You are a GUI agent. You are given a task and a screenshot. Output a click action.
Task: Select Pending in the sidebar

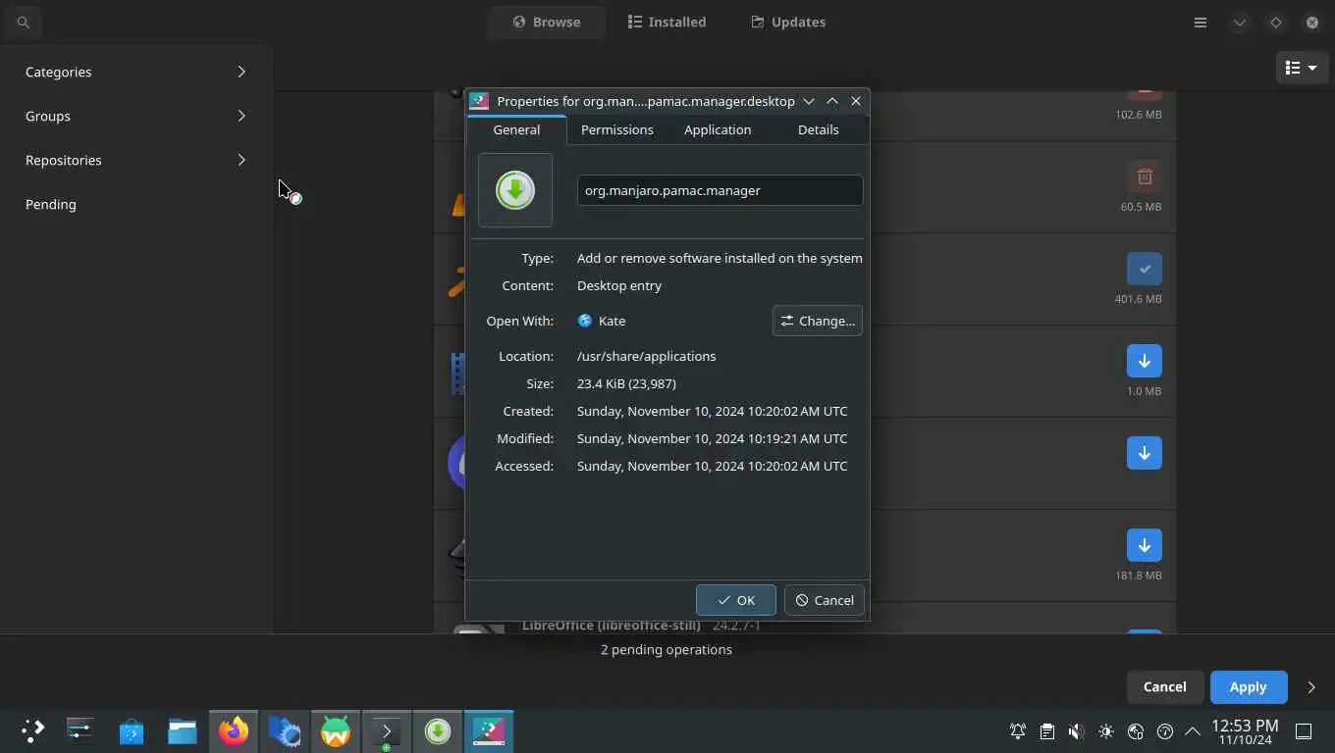(136, 204)
